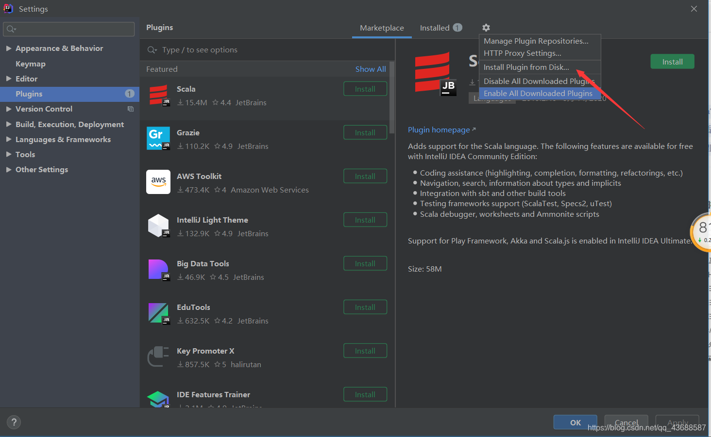Select the Big Data Tools plugin name
The width and height of the screenshot is (711, 437).
click(203, 264)
